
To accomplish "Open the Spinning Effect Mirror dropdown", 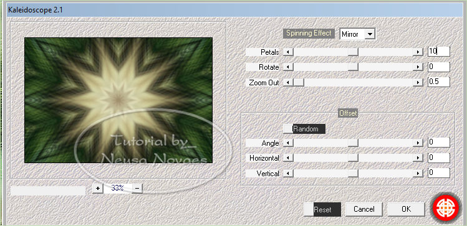I will 357,34.
